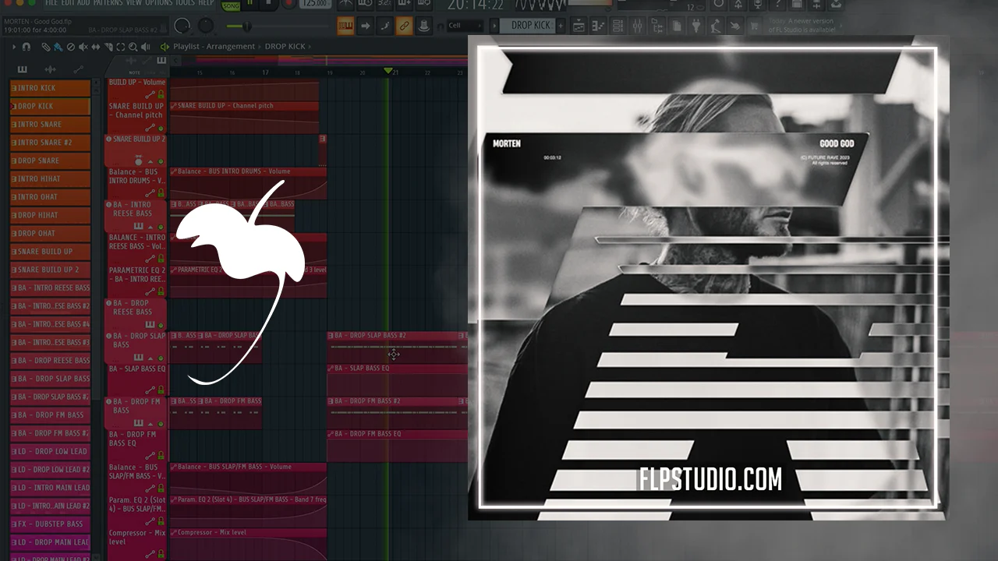Image resolution: width=998 pixels, height=561 pixels.
Task: Open the Playlist view from toolbar
Action: [x=579, y=26]
